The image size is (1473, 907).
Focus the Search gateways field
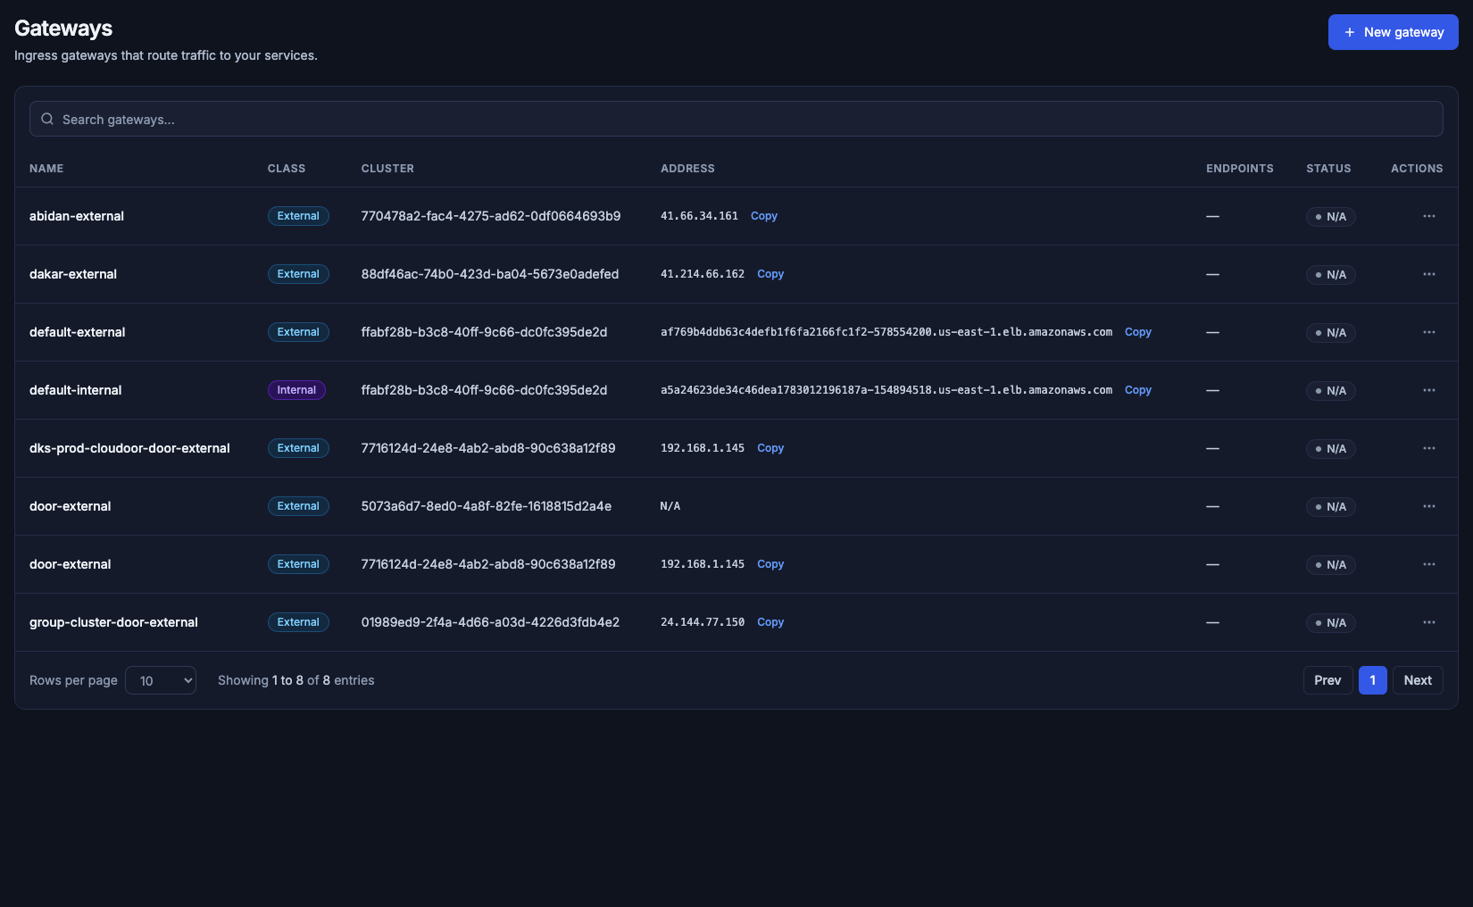coord(736,119)
